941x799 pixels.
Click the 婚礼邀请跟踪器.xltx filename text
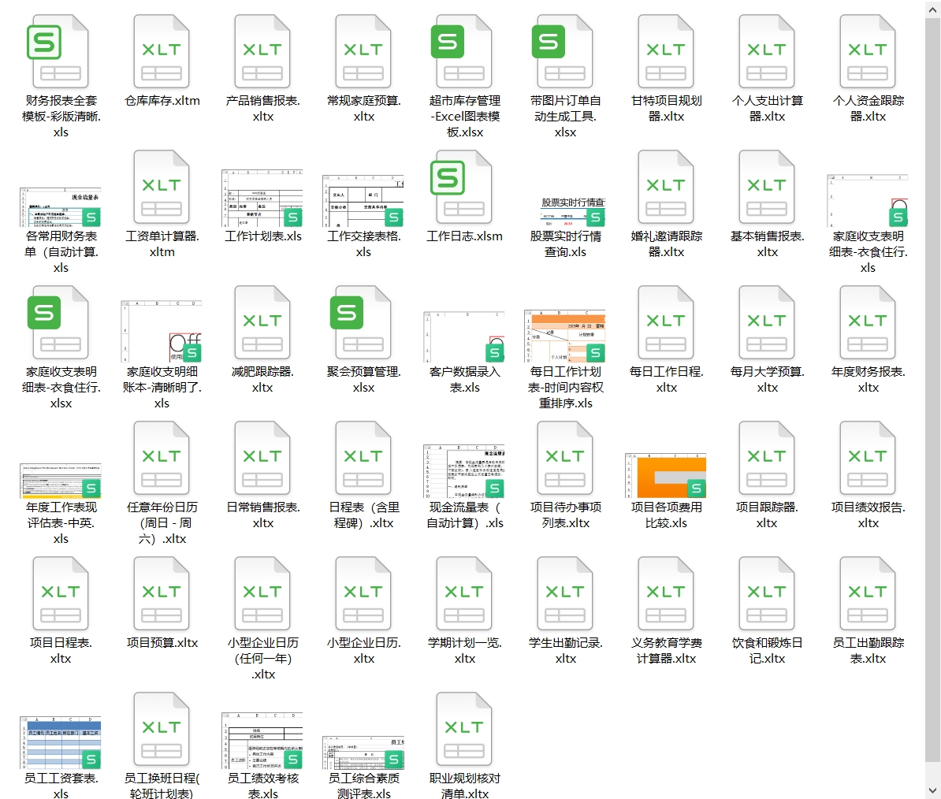[666, 244]
